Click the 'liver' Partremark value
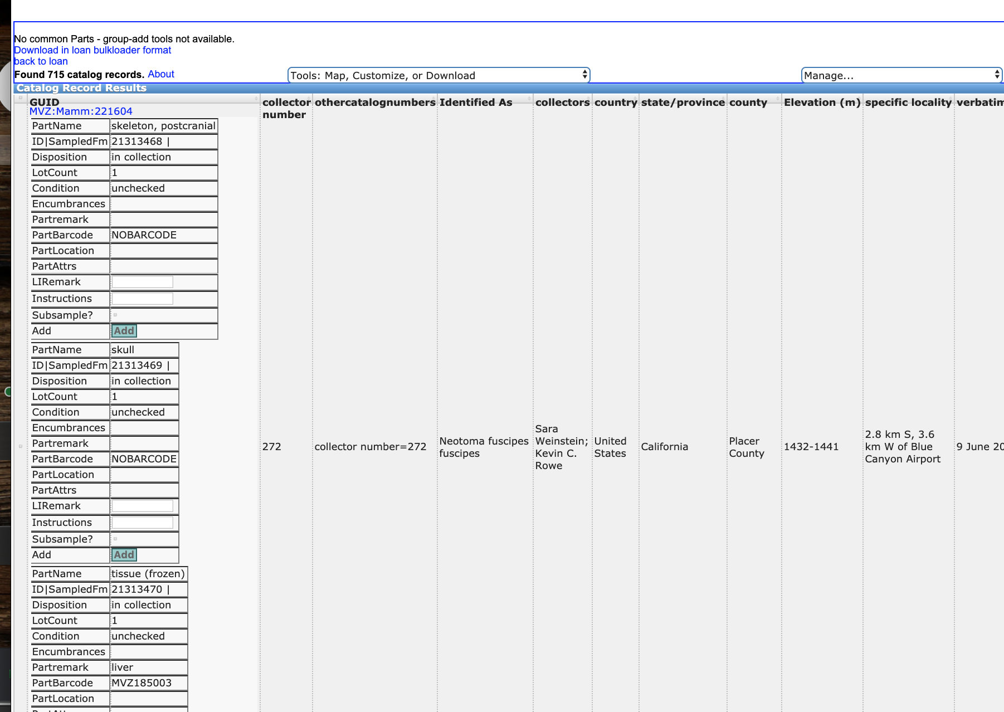The width and height of the screenshot is (1004, 712). (x=122, y=667)
